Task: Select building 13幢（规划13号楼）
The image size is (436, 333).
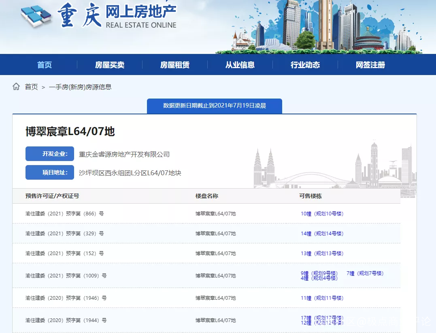Action: click(322, 253)
